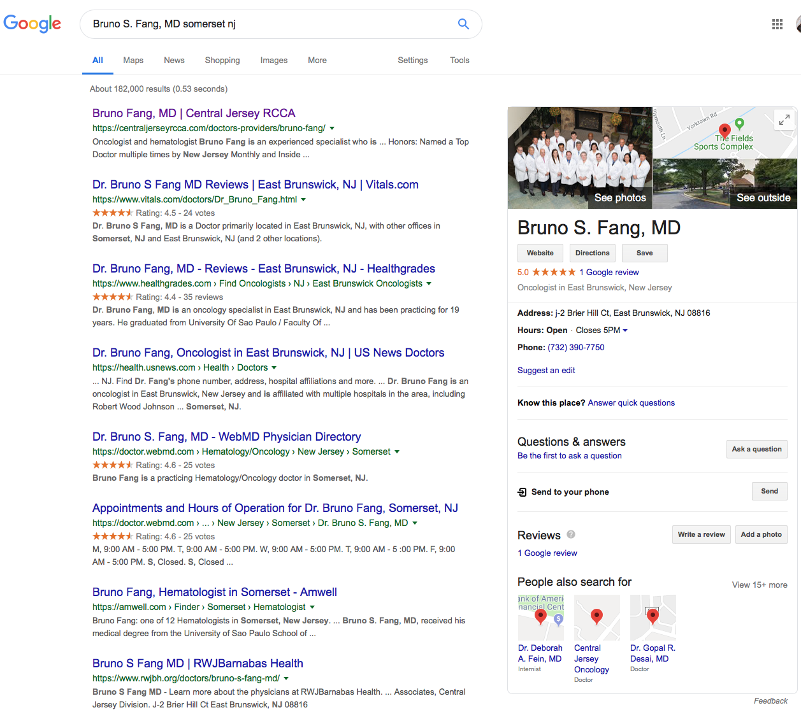The width and height of the screenshot is (801, 710).
Task: Open dropdown arrow next to centraljerseyrcca.com URL
Action: point(332,128)
